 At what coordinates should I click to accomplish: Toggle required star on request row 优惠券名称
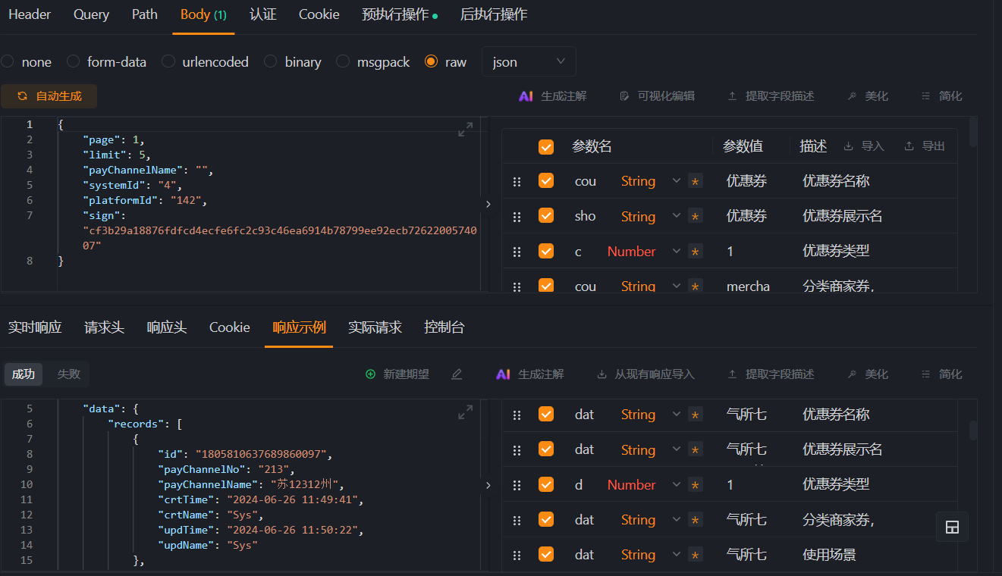point(695,181)
